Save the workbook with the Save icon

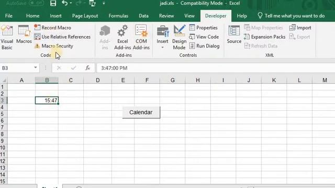(53, 3)
